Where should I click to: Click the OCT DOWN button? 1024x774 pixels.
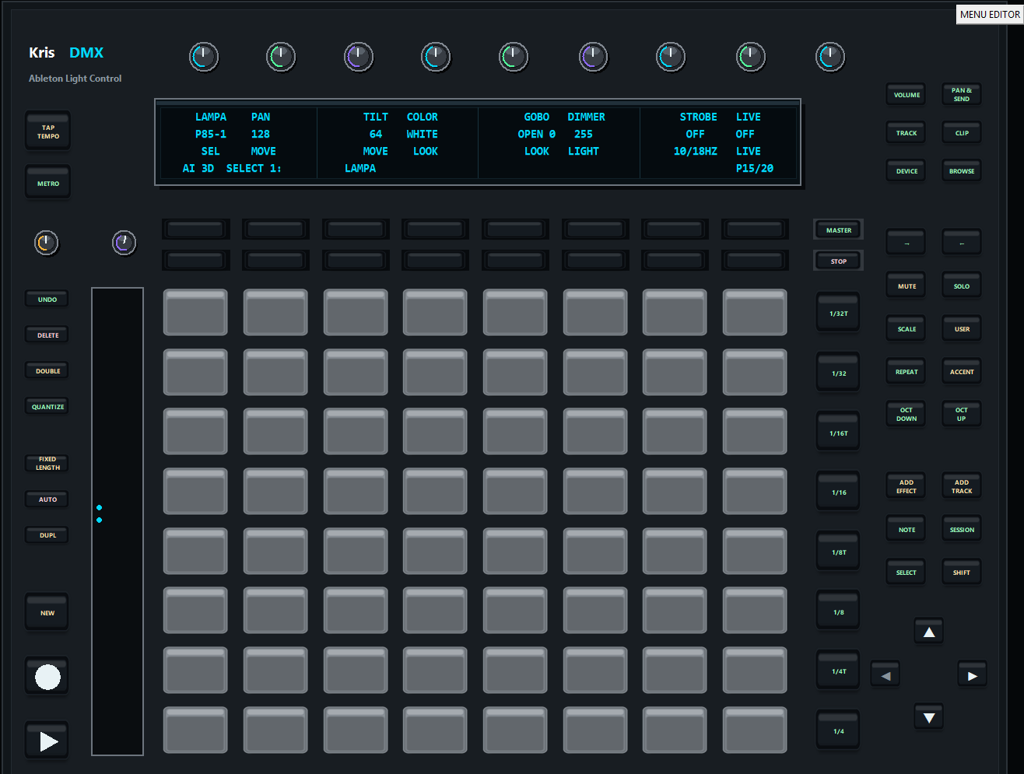[907, 415]
